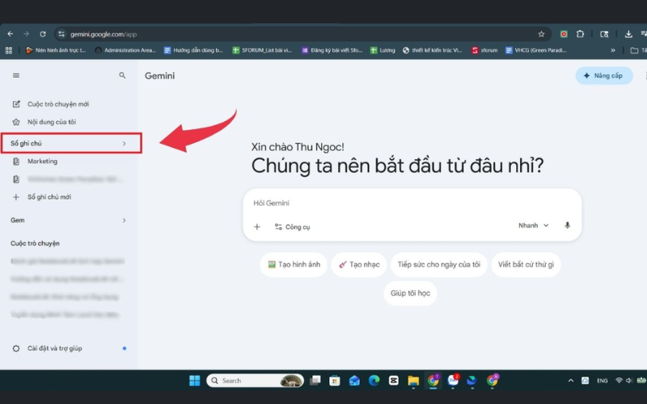The width and height of the screenshot is (647, 404).
Task: Open the volume speaker tray icon
Action: (628, 381)
